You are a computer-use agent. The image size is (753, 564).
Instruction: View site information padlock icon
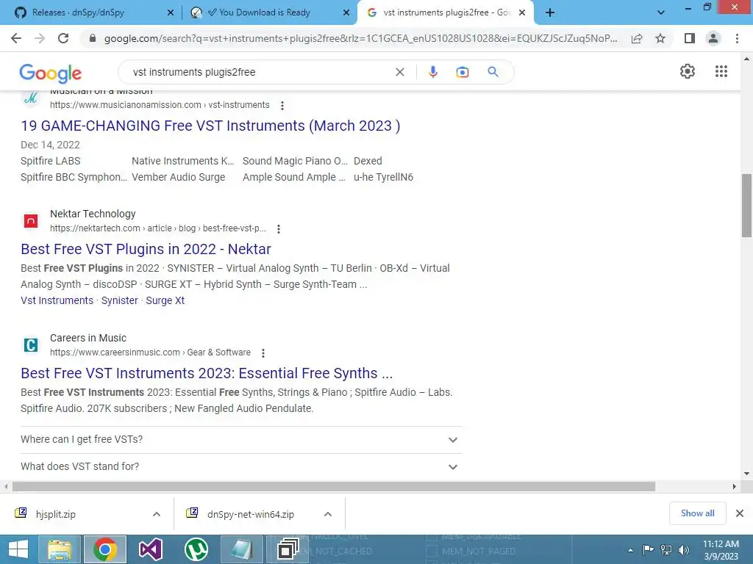pyautogui.click(x=93, y=38)
